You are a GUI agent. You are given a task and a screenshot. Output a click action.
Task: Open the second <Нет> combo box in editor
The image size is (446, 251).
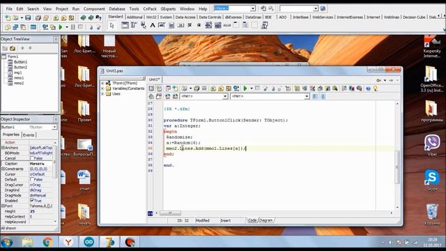(307, 96)
